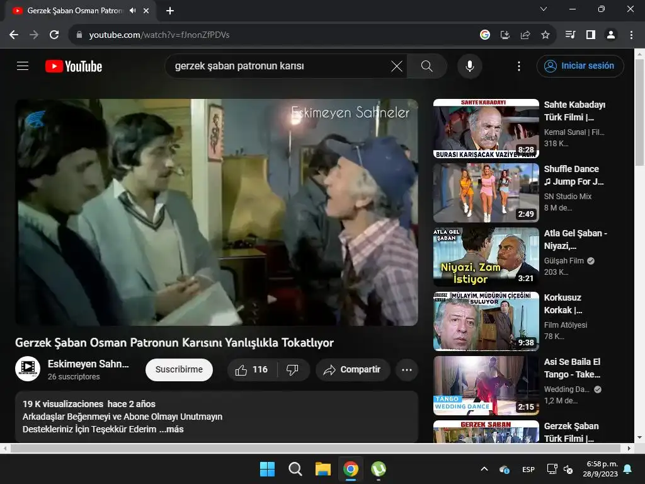Open Atla Gel Şaban thumbnail
645x484 pixels.
point(486,257)
